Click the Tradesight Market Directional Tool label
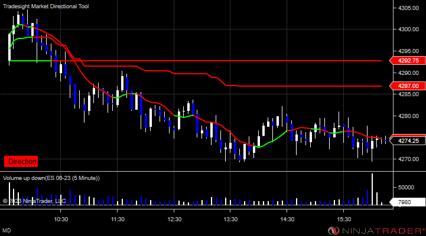426x236 pixels. click(45, 6)
